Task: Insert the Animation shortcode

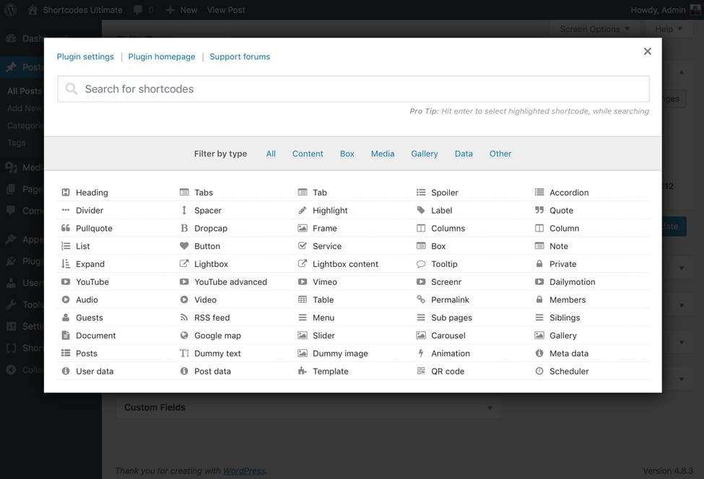Action: coord(451,353)
